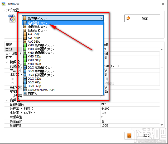Select XVID 480p preset
Image resolution: width=168 pixels, height=144 pixels.
click(x=63, y=60)
